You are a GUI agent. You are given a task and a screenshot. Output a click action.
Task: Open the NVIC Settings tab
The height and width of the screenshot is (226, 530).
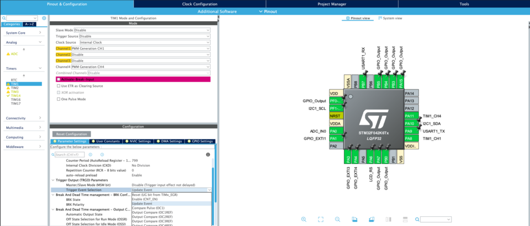[138, 141]
